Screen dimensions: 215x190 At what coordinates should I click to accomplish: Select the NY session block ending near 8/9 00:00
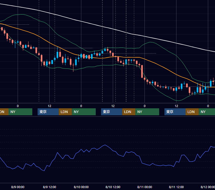coord(20,112)
